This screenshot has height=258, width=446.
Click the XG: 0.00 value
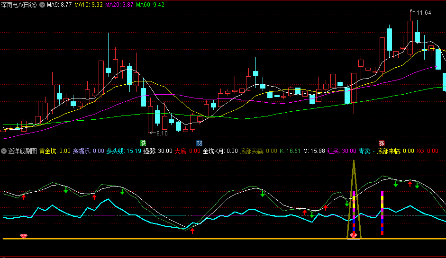click(427, 151)
